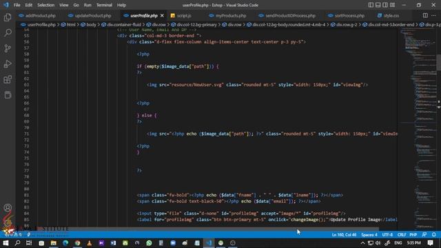Screen dimensions: 441x248
Task: Open the Help menu
Action: click(x=121, y=5)
